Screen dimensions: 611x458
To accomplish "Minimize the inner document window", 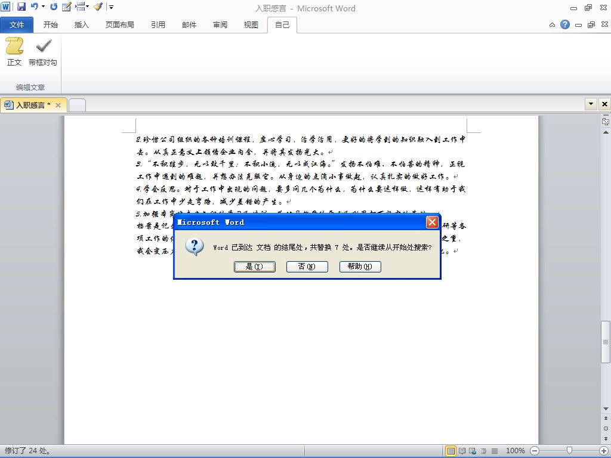I will [578, 25].
